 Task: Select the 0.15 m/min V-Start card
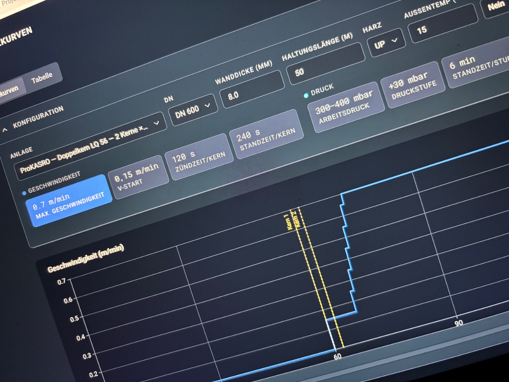(139, 177)
